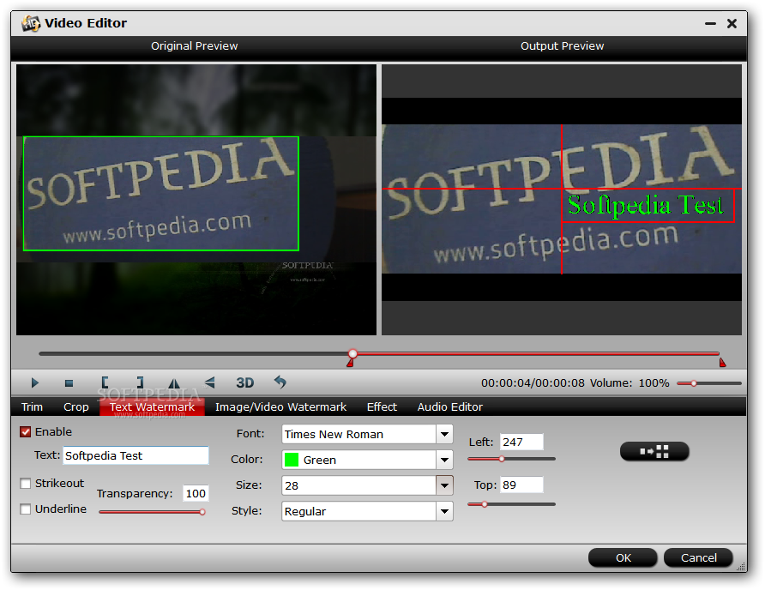The image size is (765, 590).
Task: Minimize the Video Editor window
Action: coord(710,23)
